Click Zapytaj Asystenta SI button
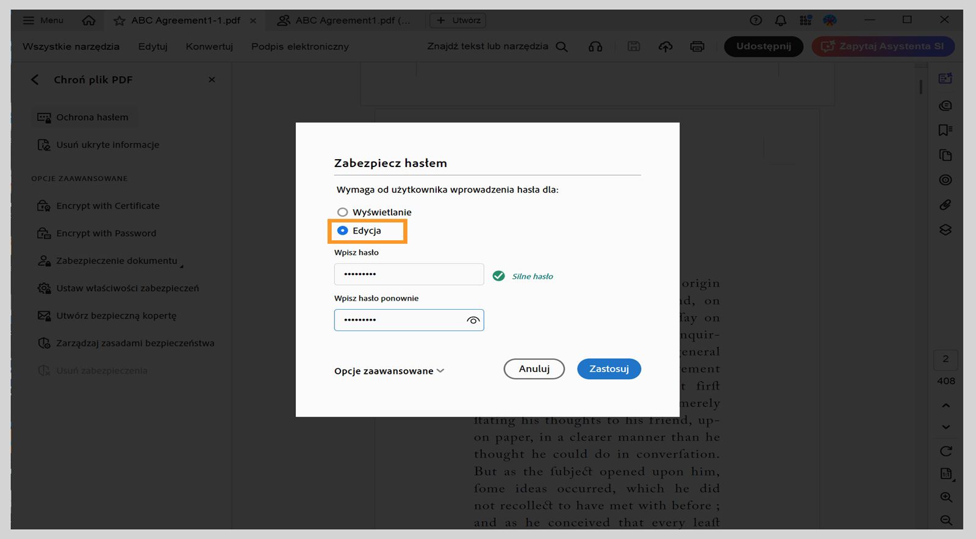This screenshot has width=976, height=539. [883, 46]
